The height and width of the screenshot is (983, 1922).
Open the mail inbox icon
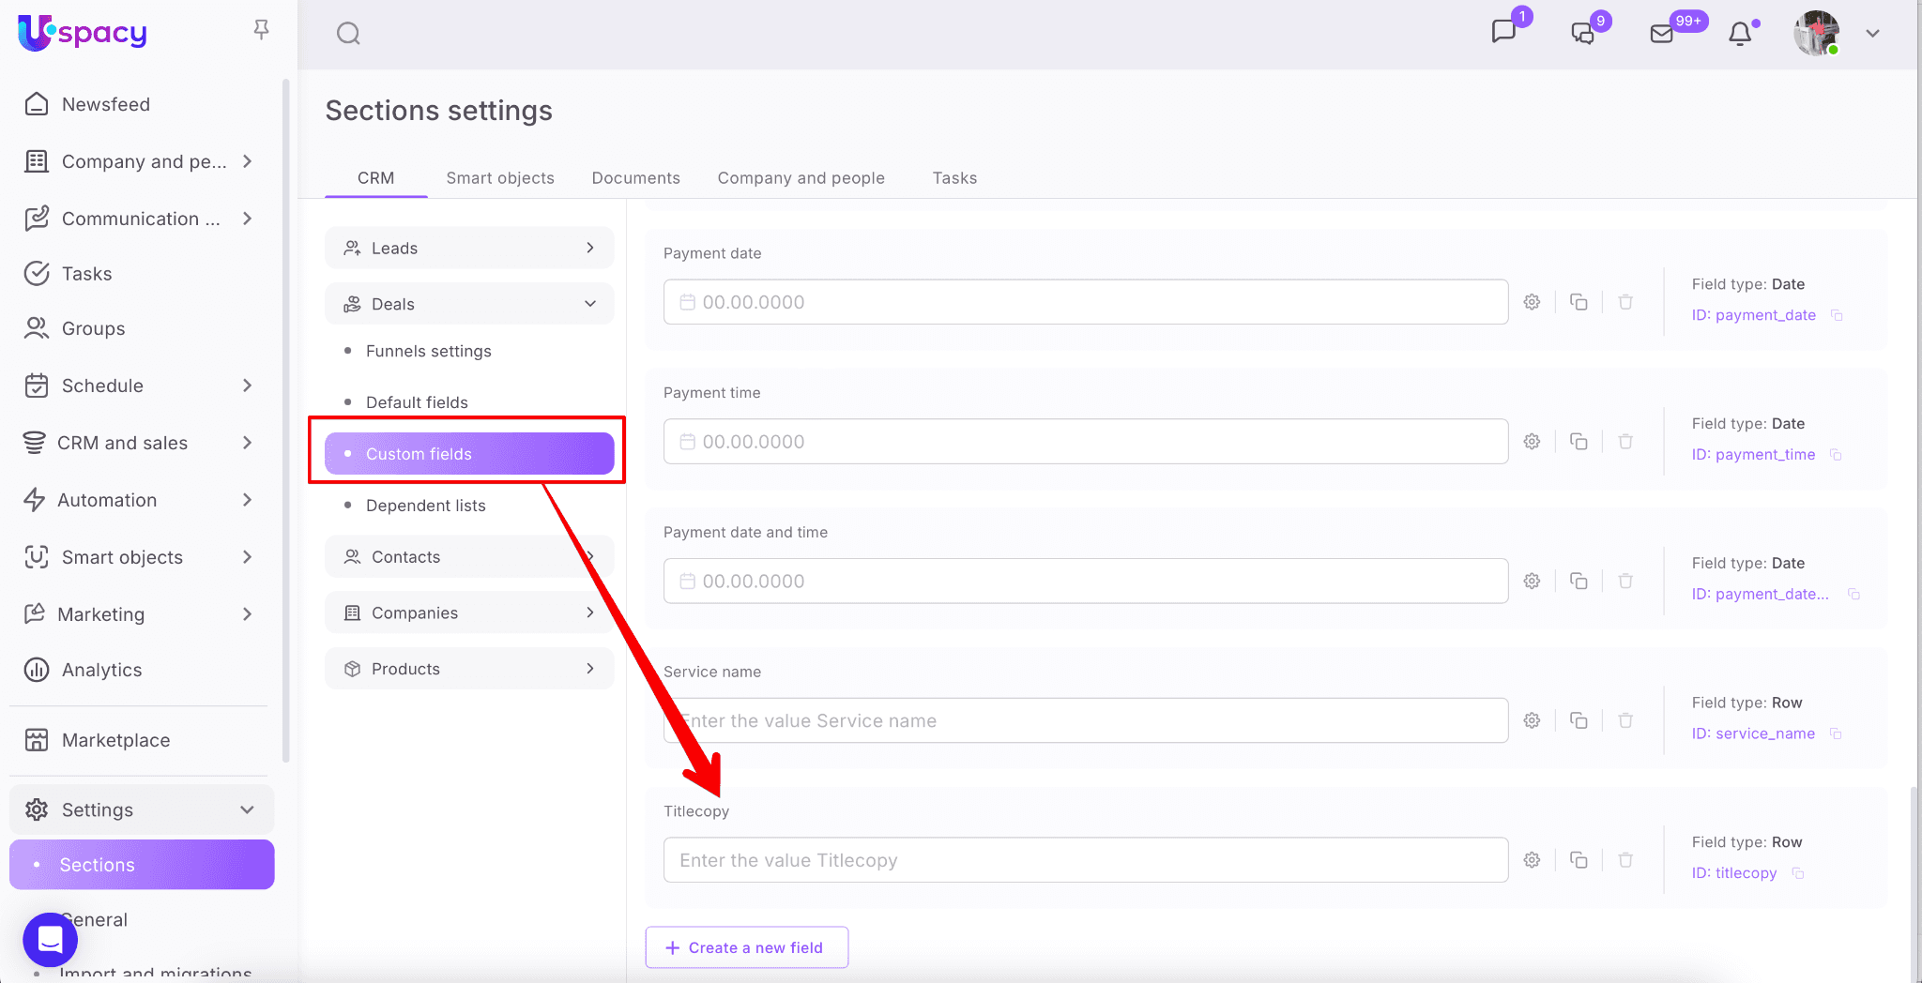click(1661, 34)
